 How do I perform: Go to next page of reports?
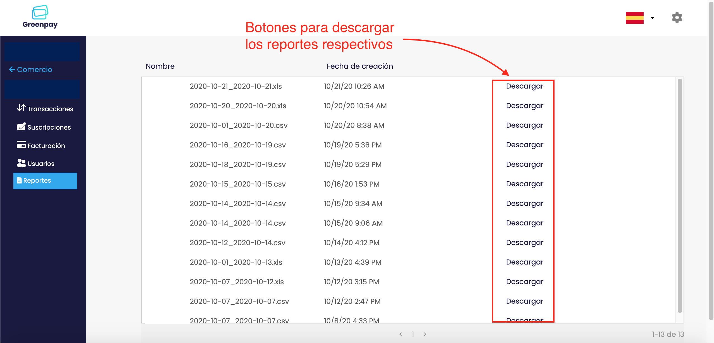point(425,334)
